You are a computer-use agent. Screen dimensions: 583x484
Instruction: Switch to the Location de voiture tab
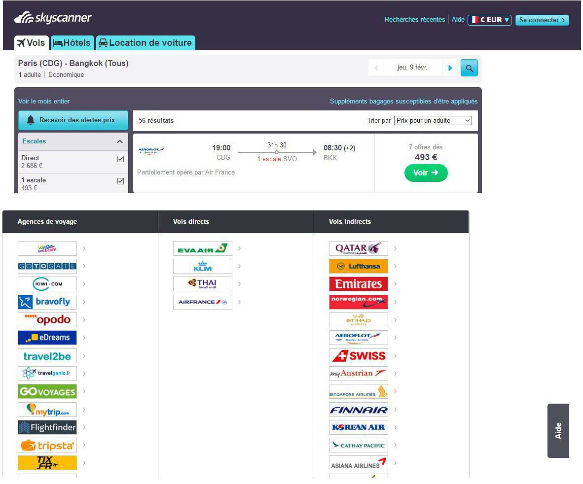pos(146,43)
